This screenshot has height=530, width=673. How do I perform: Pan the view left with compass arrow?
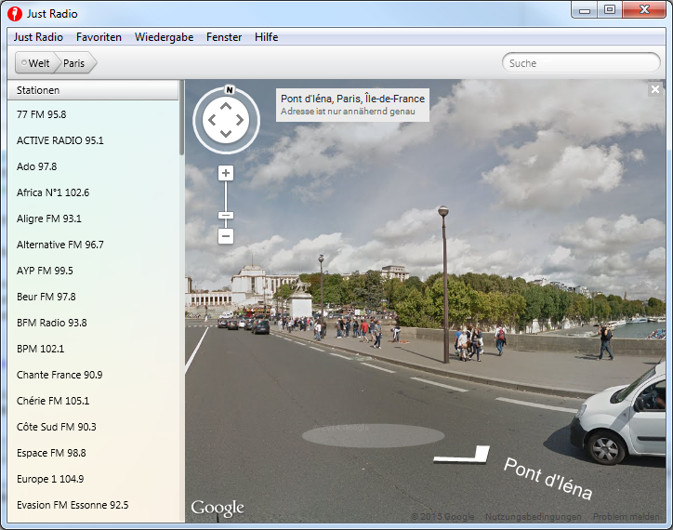point(211,120)
